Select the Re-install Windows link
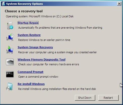123x105 pixels. tap(31, 84)
